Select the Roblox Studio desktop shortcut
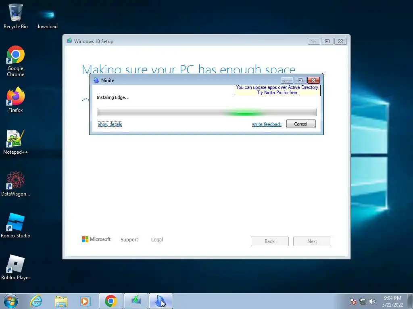413x309 pixels. coord(16,225)
